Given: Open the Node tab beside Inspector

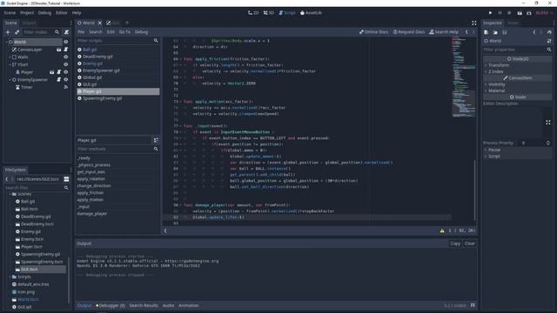Looking at the screenshot, I should (513, 23).
